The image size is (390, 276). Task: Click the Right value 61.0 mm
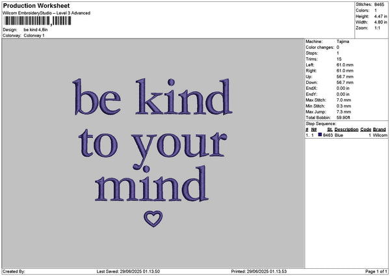pyautogui.click(x=345, y=71)
